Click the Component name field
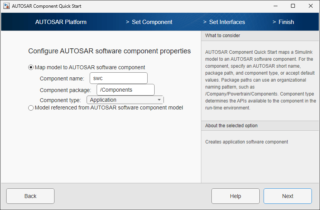Viewport: 320px width, 210px height. click(x=119, y=78)
